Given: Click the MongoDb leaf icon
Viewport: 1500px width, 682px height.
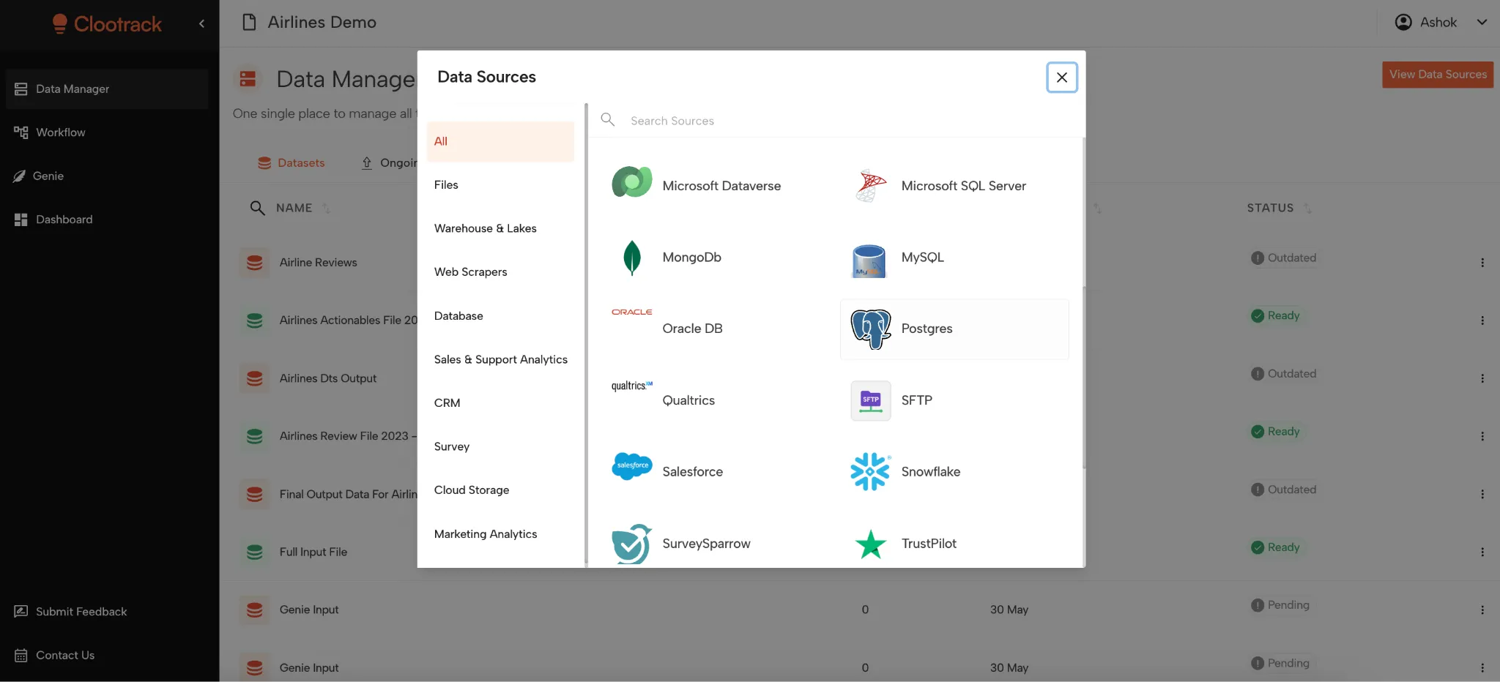Looking at the screenshot, I should tap(631, 258).
